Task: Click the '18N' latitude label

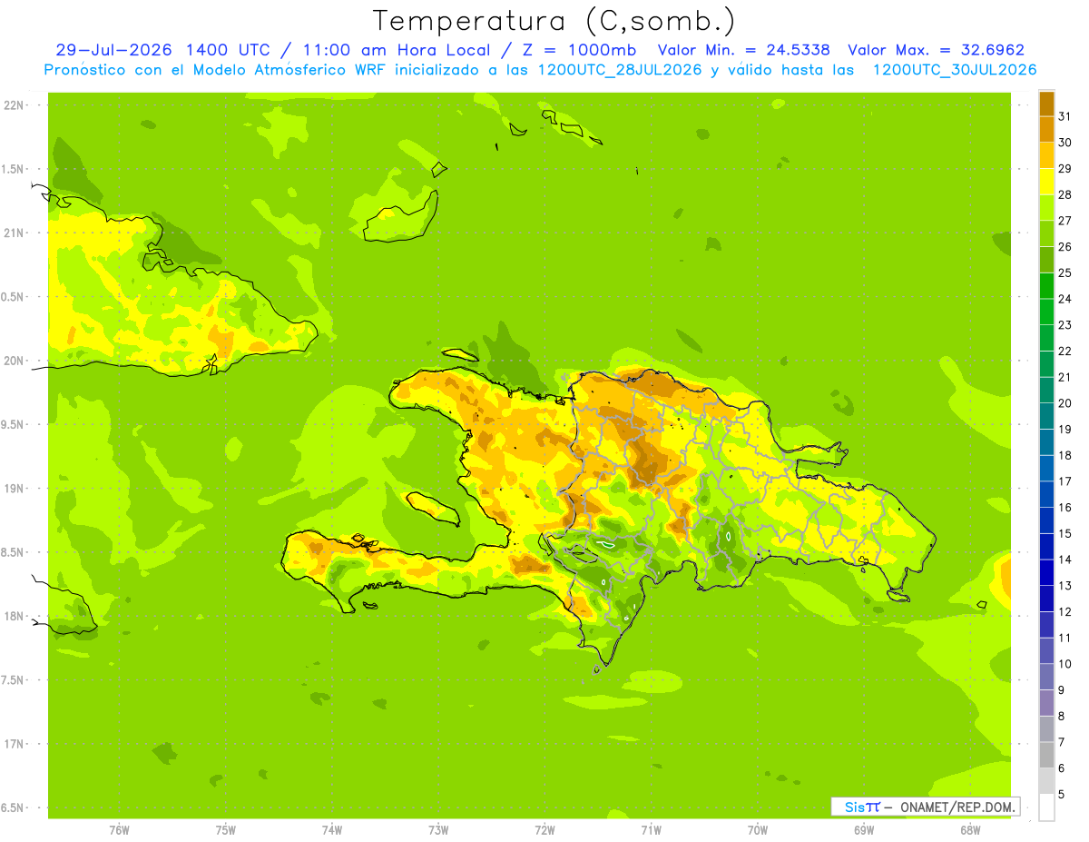Action: pyautogui.click(x=15, y=616)
